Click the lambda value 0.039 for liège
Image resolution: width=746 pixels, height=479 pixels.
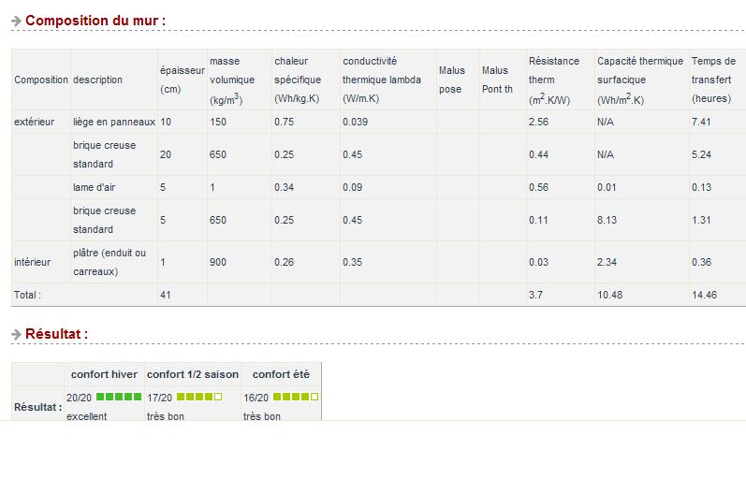click(x=356, y=122)
